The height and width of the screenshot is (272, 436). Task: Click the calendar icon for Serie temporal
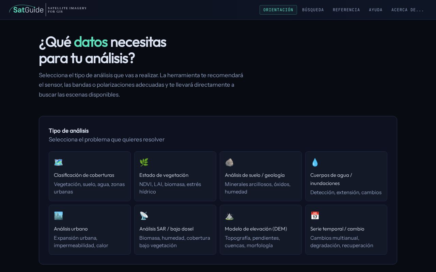tap(315, 216)
